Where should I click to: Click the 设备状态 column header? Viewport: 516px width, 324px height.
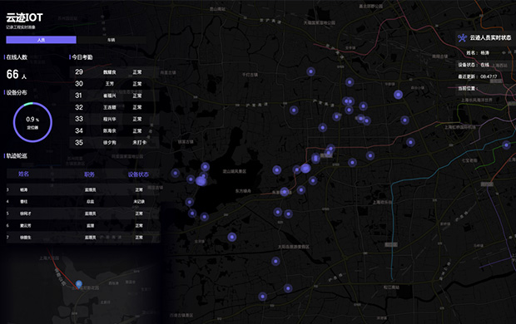(x=138, y=174)
